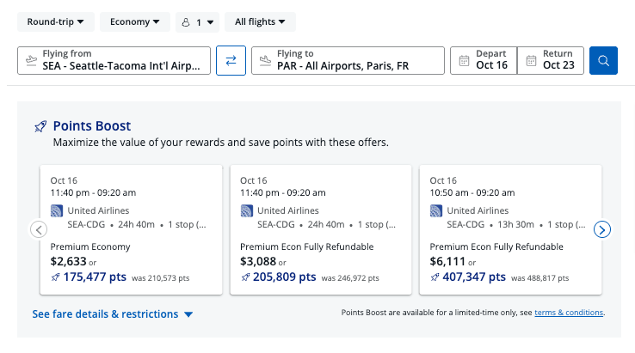
Task: Click the Flying from airport field
Action: point(114,61)
